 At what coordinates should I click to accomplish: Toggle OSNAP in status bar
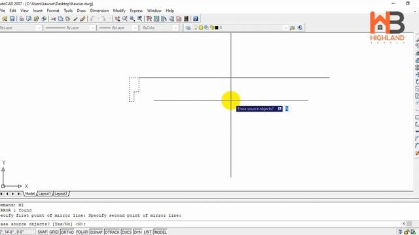pyautogui.click(x=96, y=232)
